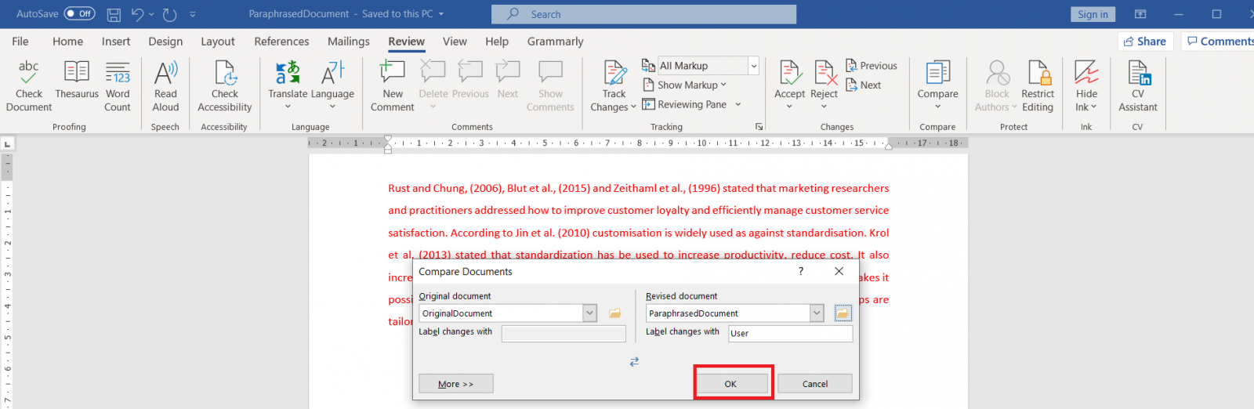The image size is (1254, 409).
Task: Insert a New Comment
Action: tap(393, 86)
